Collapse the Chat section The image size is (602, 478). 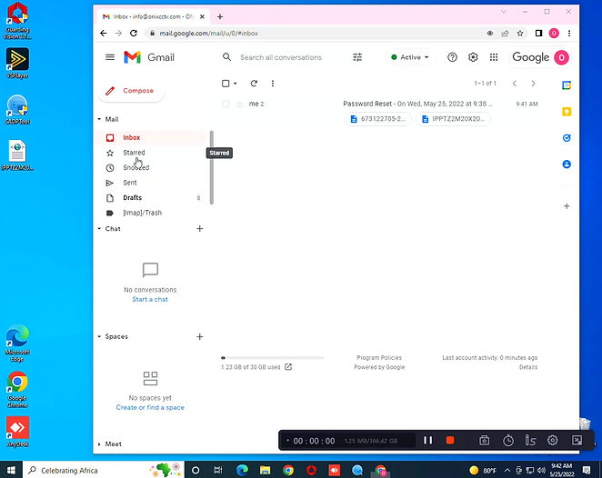click(99, 229)
